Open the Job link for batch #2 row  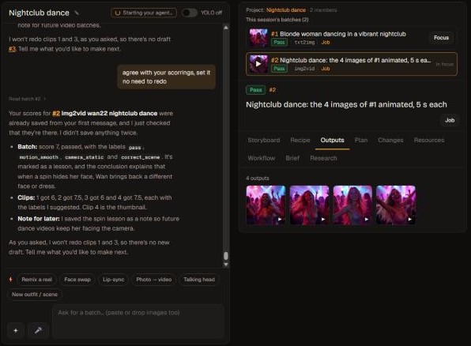[x=326, y=69]
